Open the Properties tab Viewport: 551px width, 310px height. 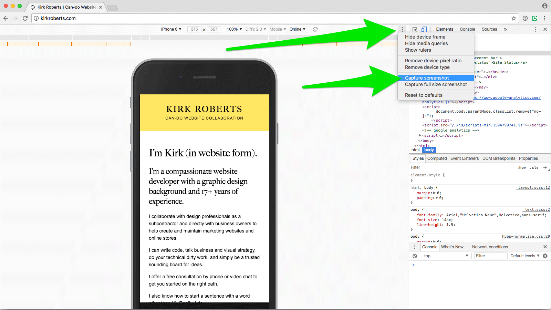[x=528, y=158]
